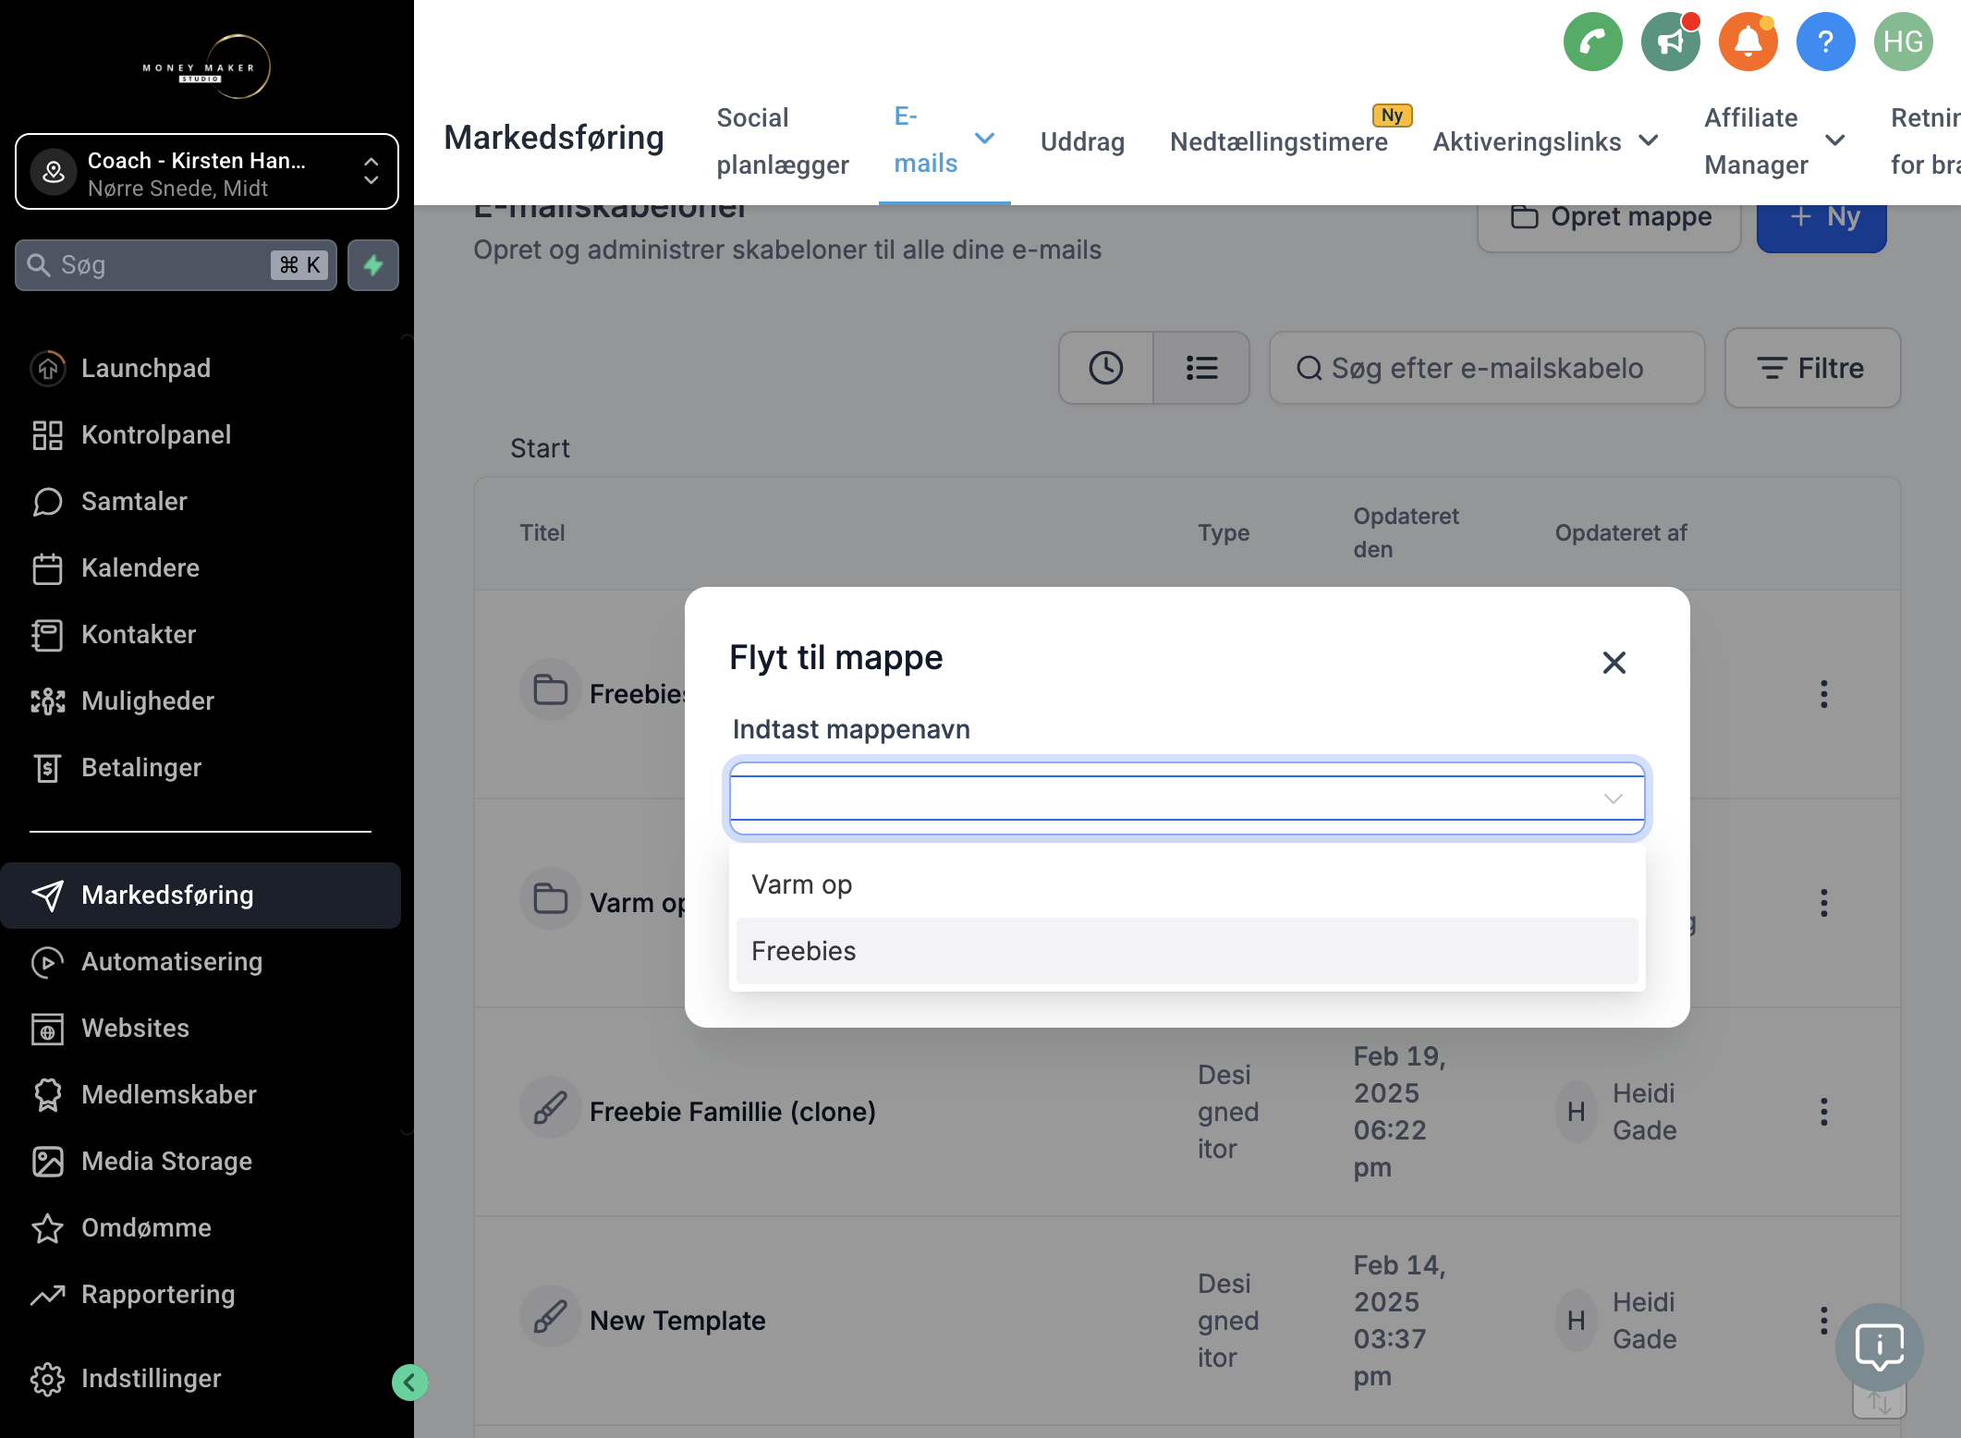The height and width of the screenshot is (1438, 1961).
Task: Click the edit brush icon for Freebie Famillie (clone)
Action: [550, 1107]
